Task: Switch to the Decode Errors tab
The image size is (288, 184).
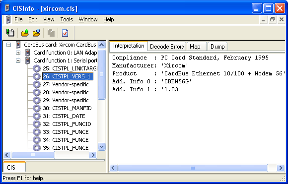Action: click(x=167, y=47)
